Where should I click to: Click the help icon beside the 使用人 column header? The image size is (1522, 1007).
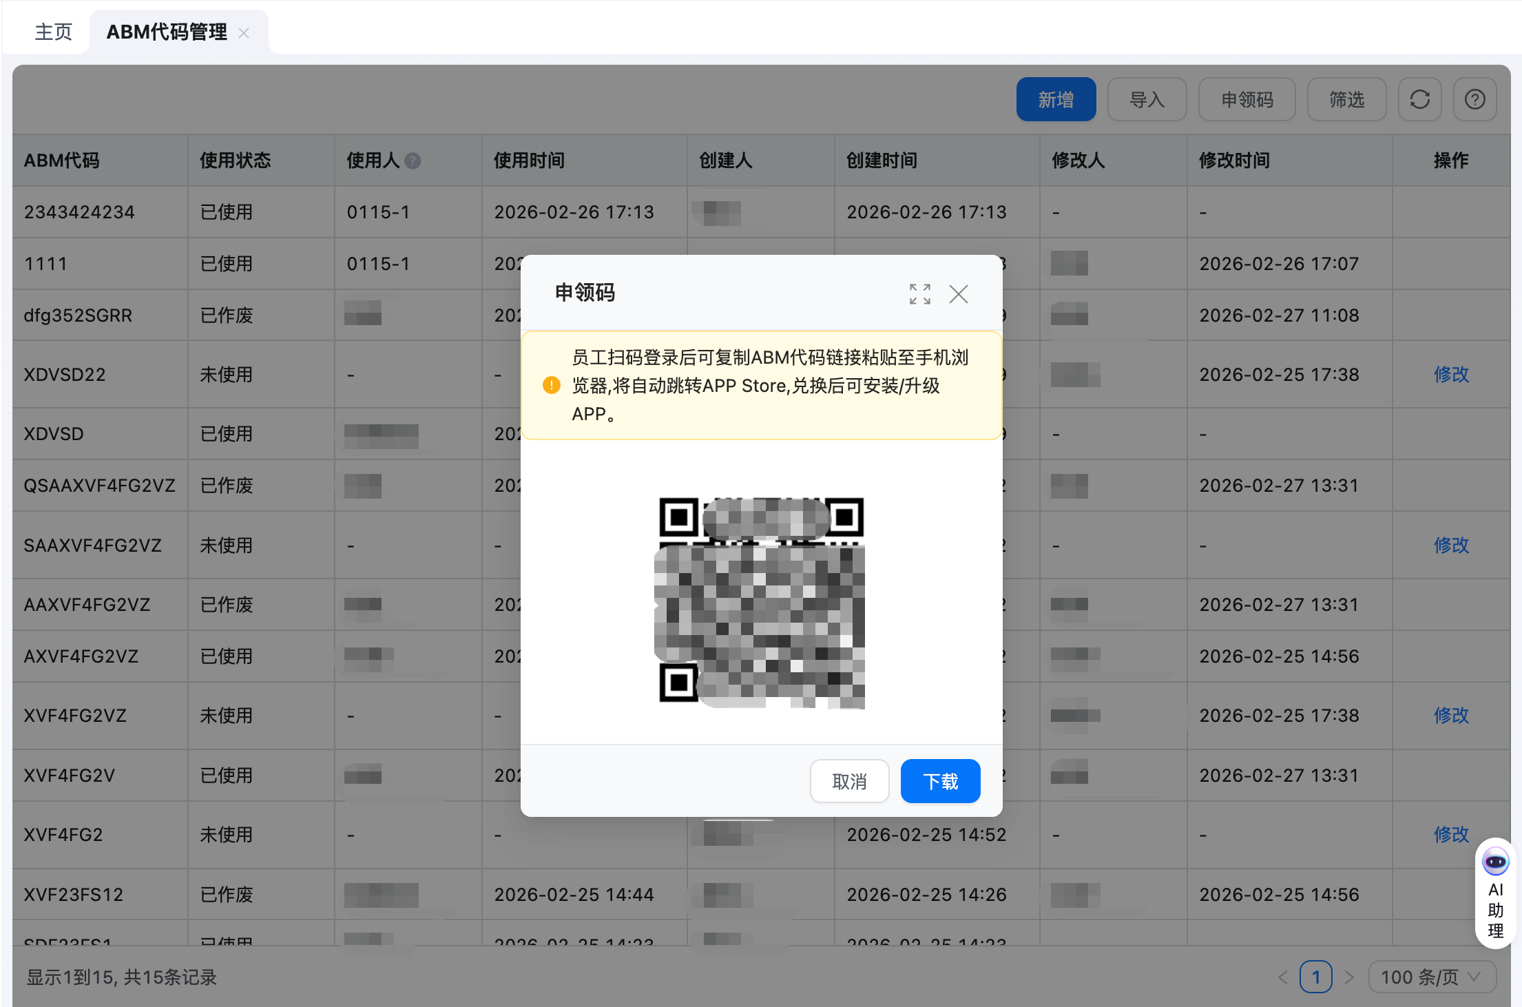point(413,161)
